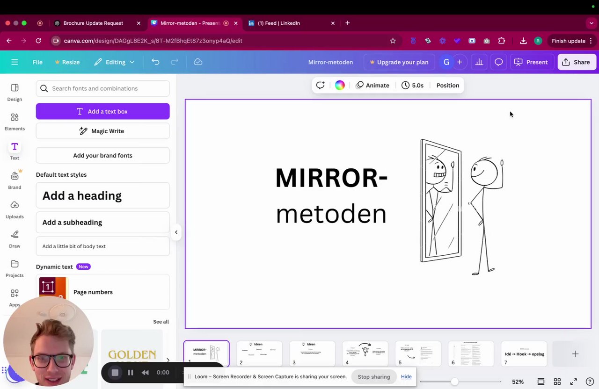Click the Resize option
Screen dimensions: 599x389
point(67,62)
